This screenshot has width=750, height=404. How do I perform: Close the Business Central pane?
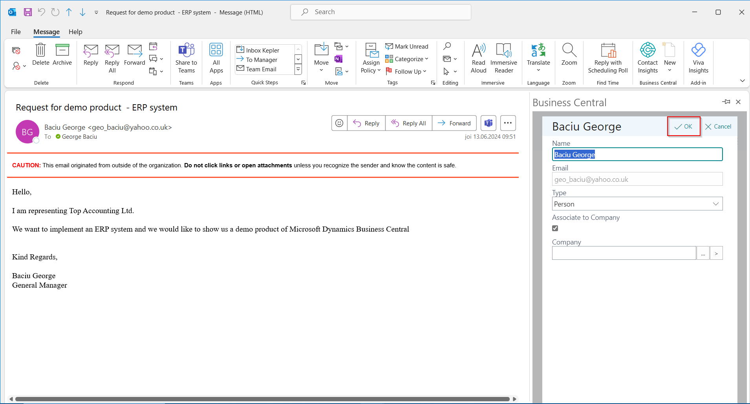[738, 102]
